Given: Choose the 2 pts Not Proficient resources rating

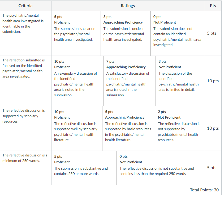Looking at the screenshot, I should (x=180, y=128).
